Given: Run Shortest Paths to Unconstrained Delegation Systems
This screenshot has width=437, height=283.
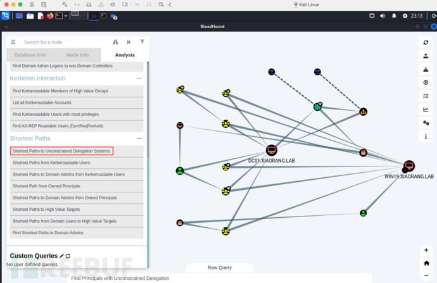Looking at the screenshot, I should click(77, 151).
